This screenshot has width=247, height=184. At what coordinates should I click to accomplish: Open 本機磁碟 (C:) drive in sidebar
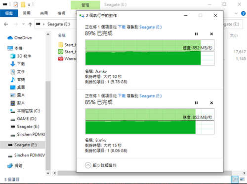click(25, 111)
